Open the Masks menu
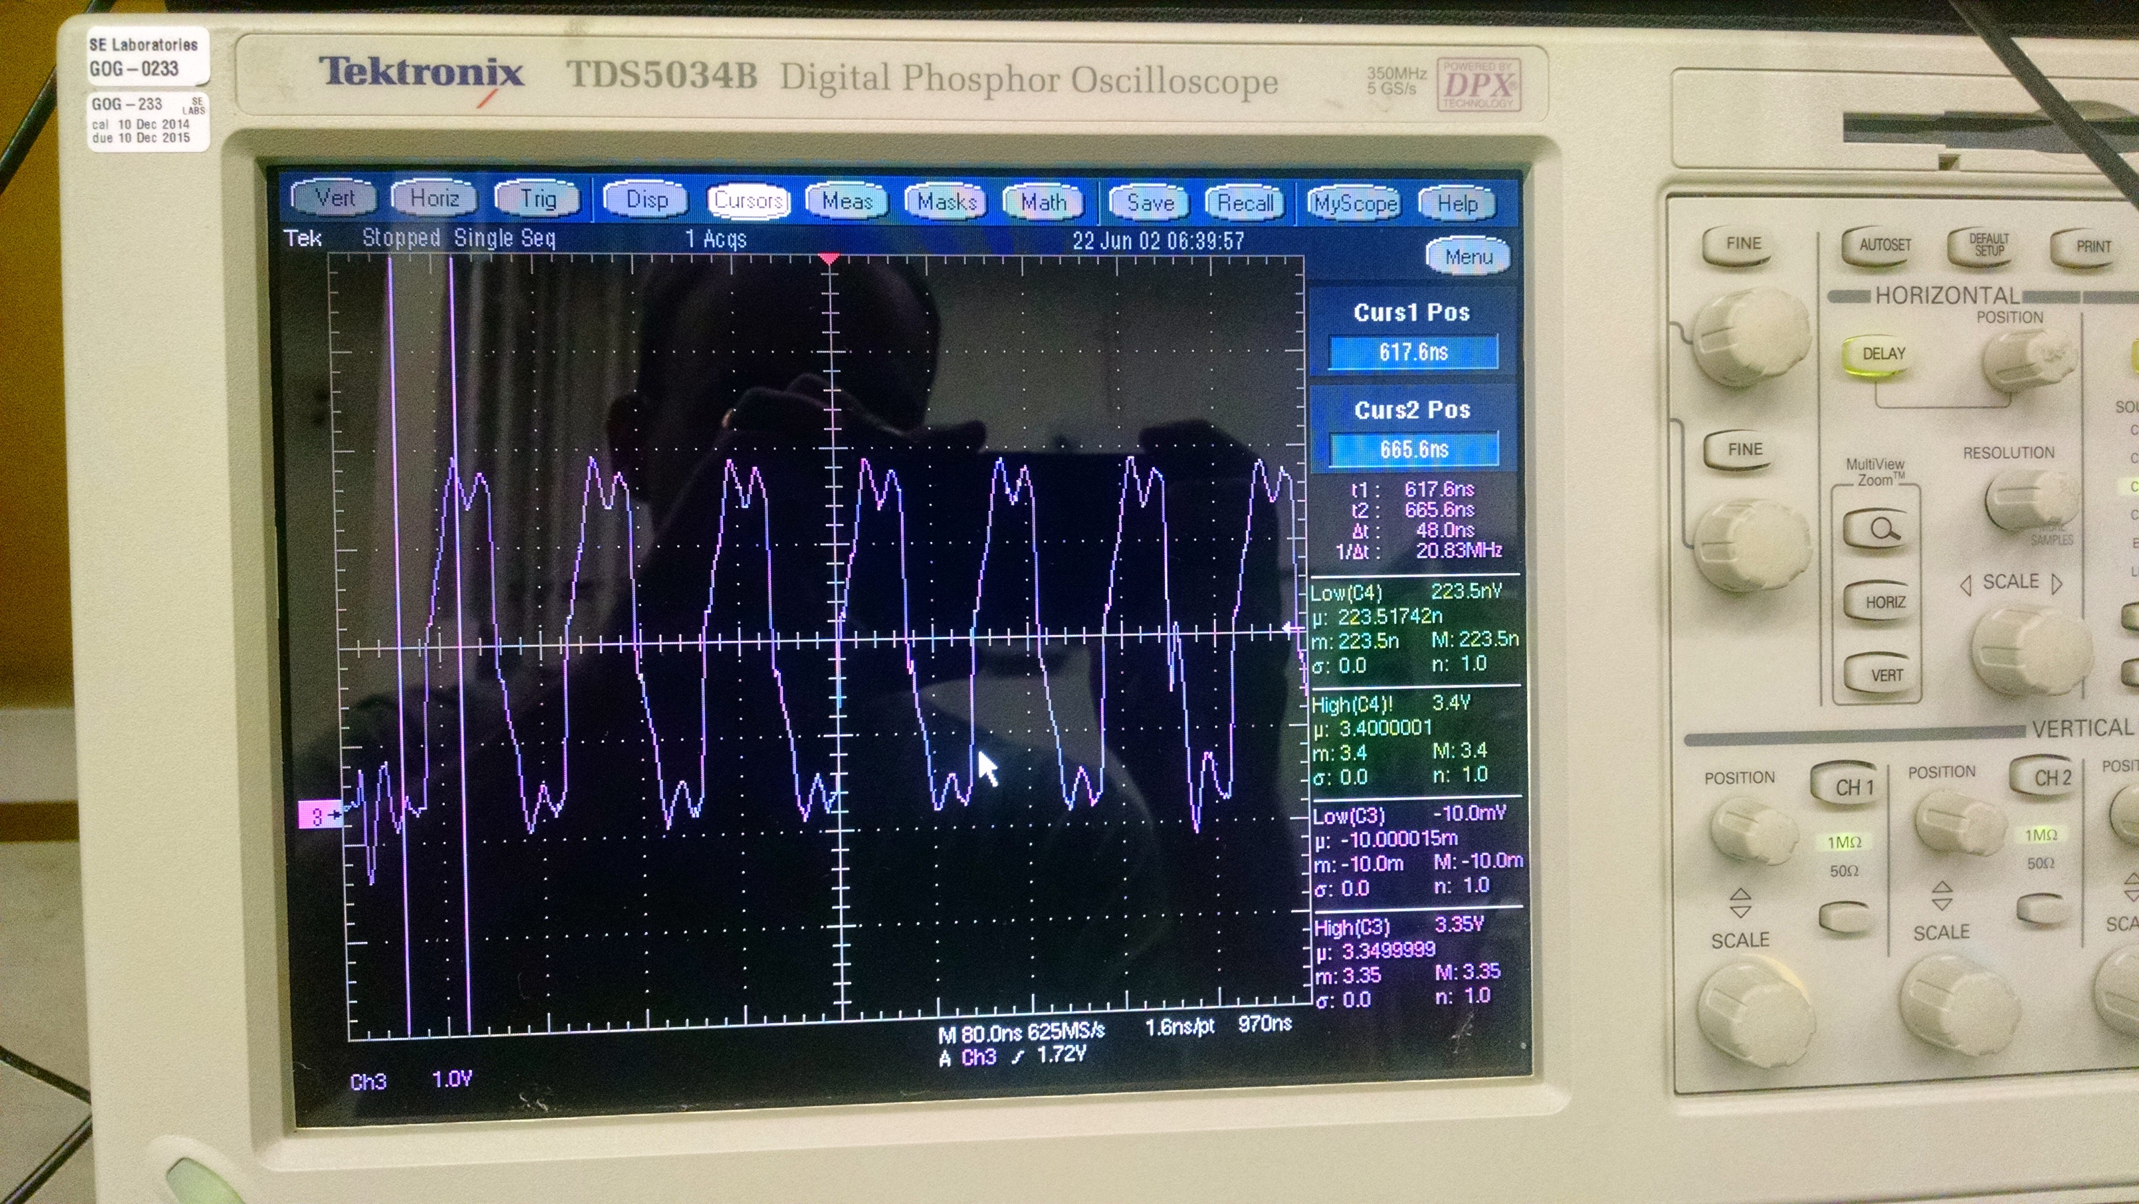 [x=947, y=202]
